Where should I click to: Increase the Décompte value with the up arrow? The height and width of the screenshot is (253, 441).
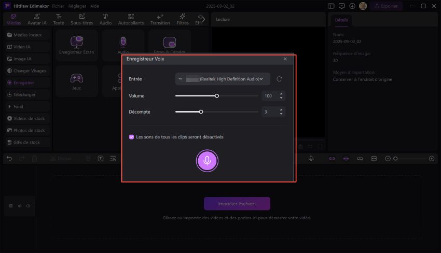[x=281, y=110]
